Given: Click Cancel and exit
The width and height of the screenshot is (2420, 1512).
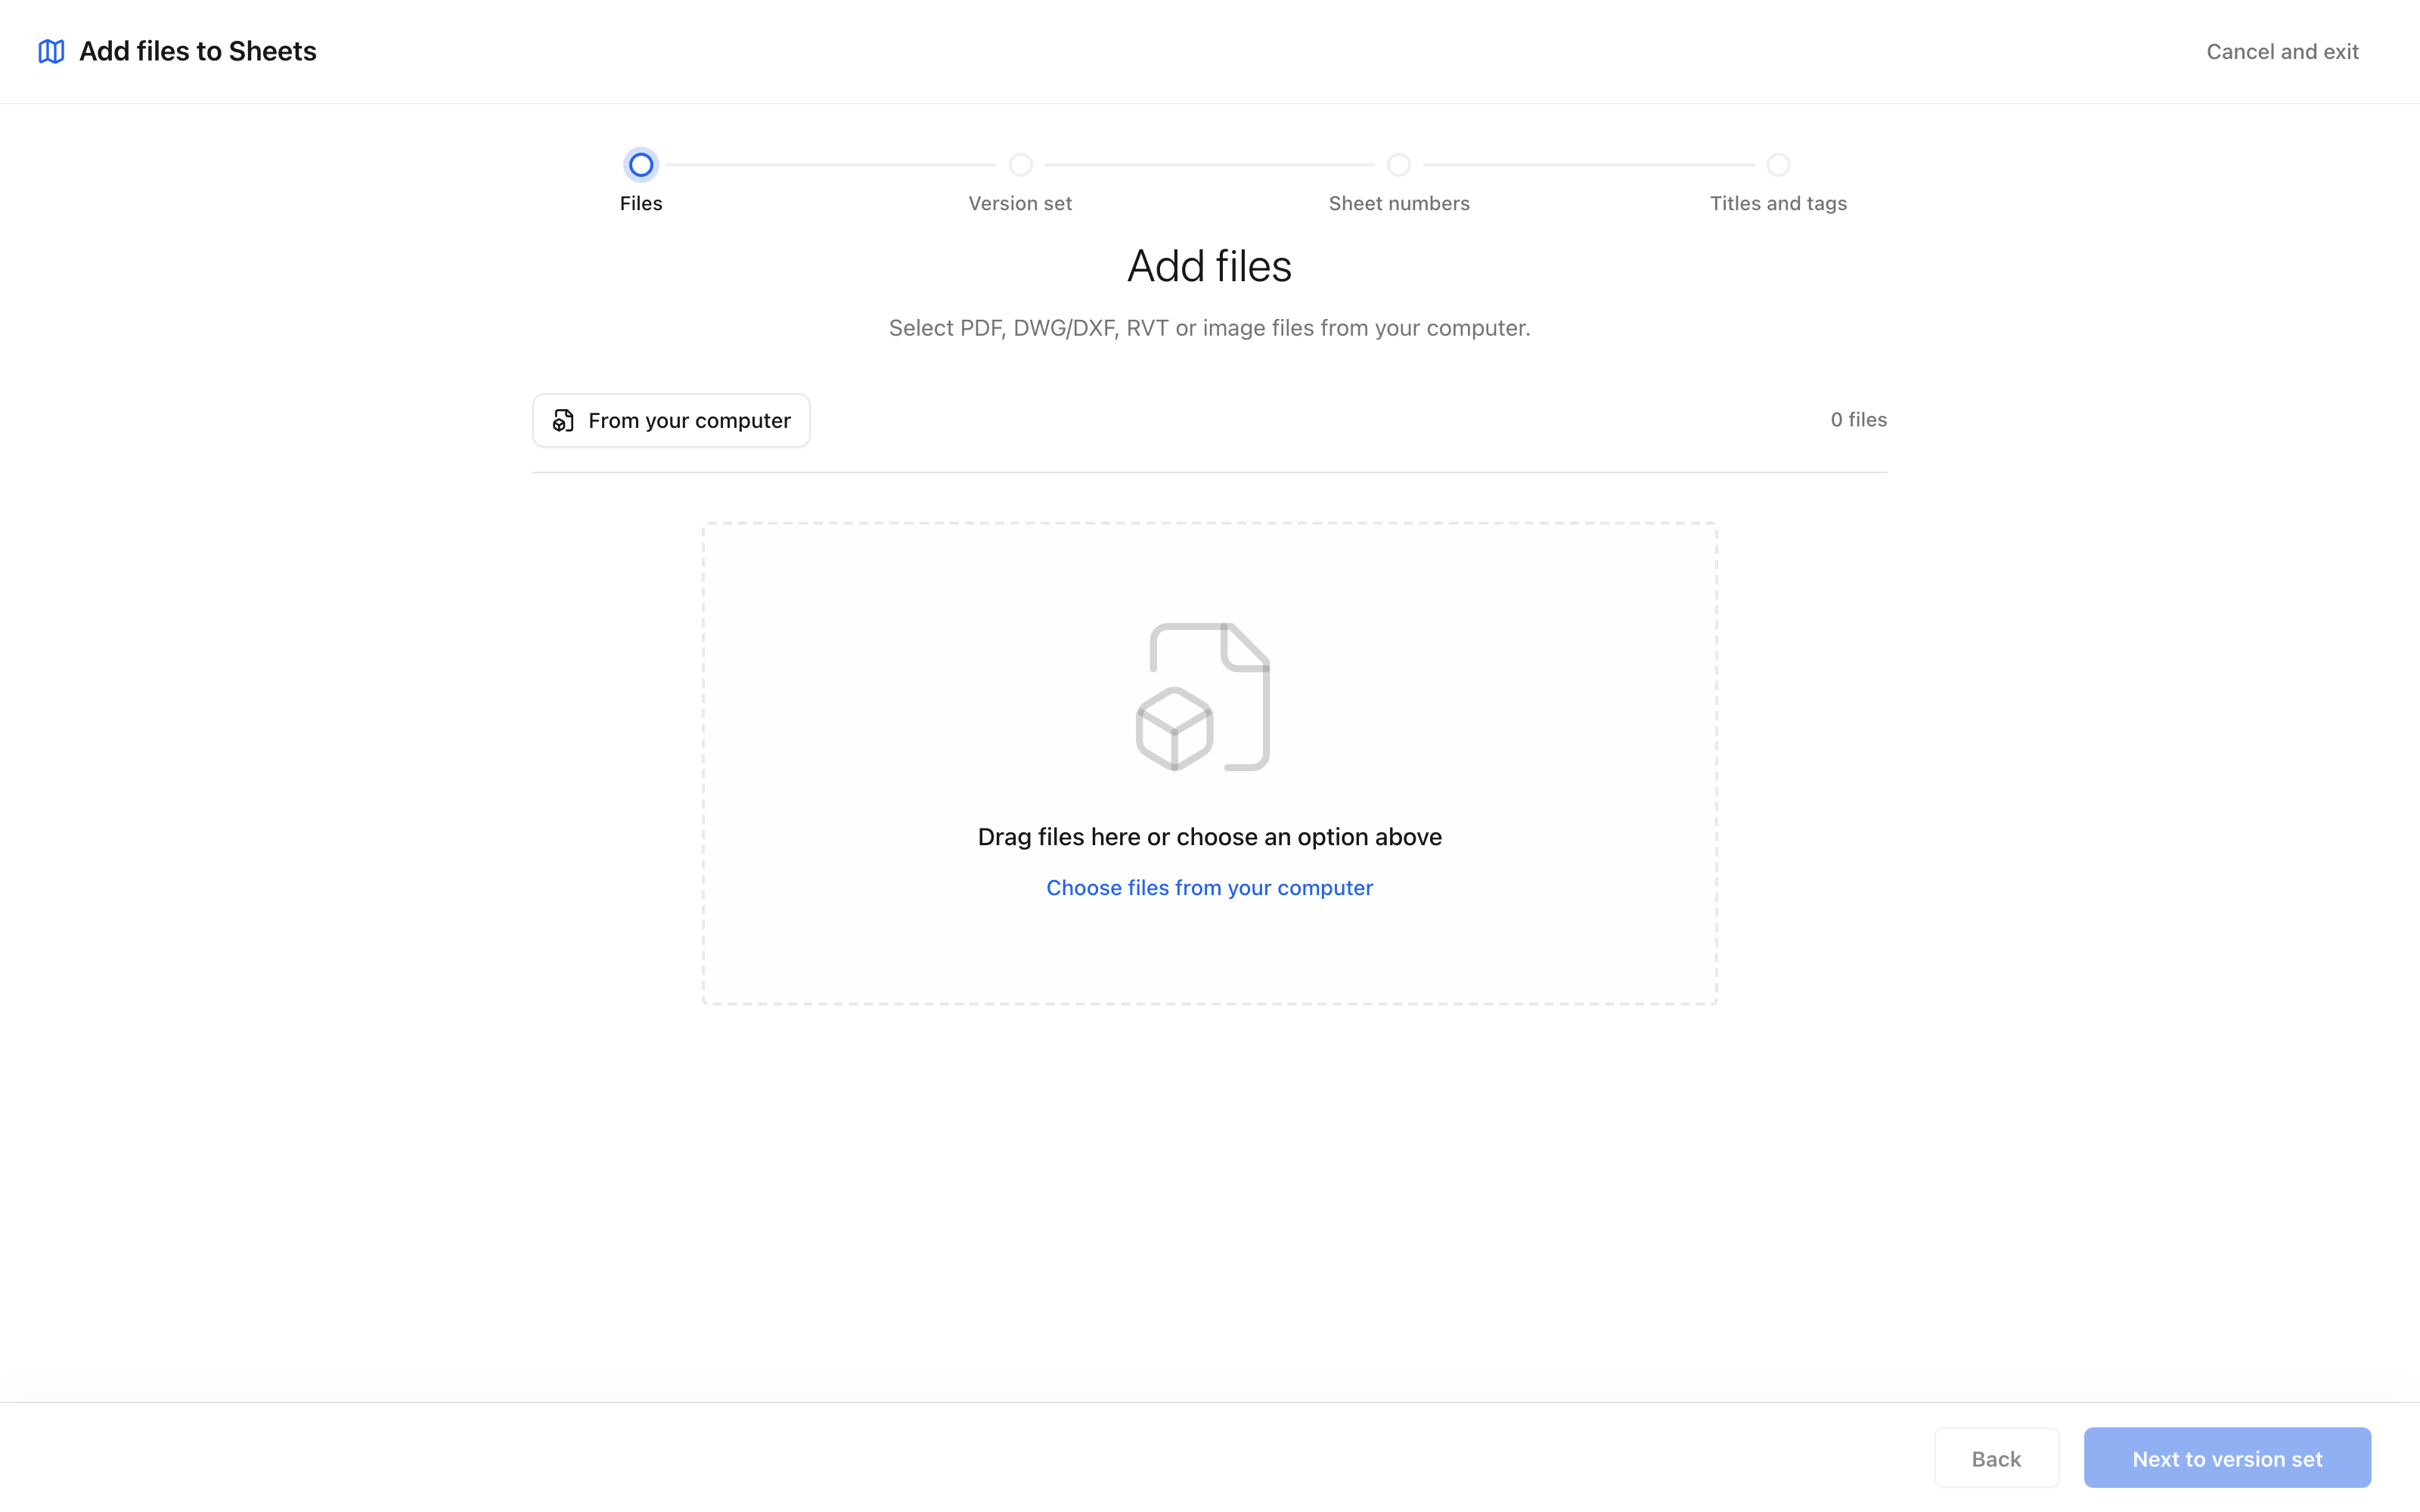Looking at the screenshot, I should [x=2282, y=52].
